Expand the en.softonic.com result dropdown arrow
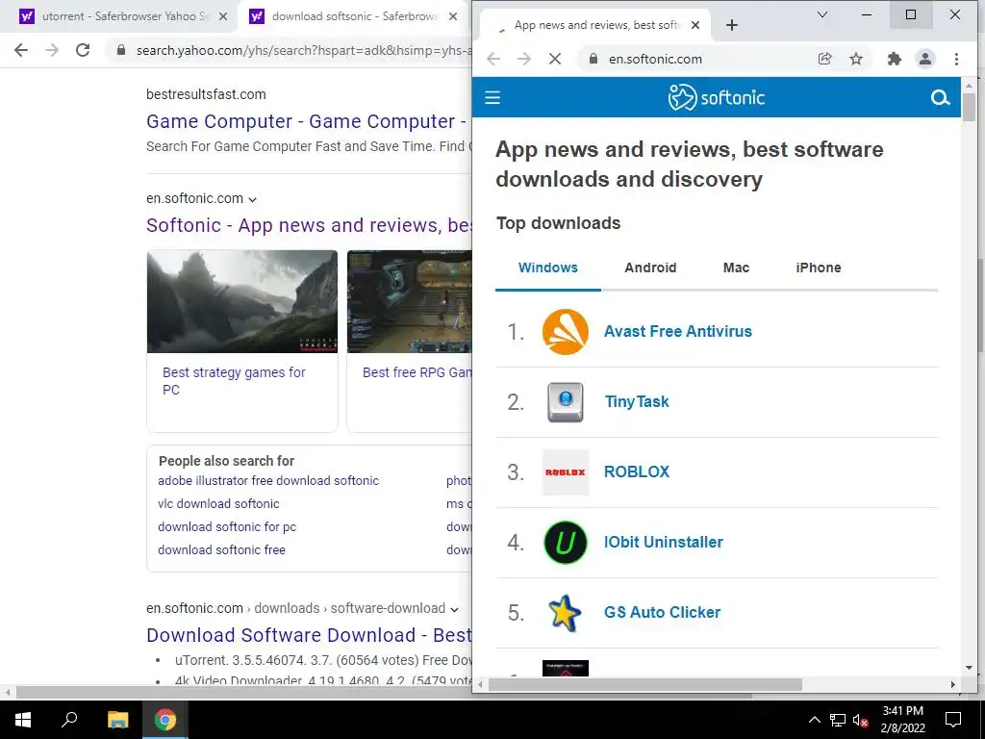The image size is (985, 739). (x=253, y=200)
